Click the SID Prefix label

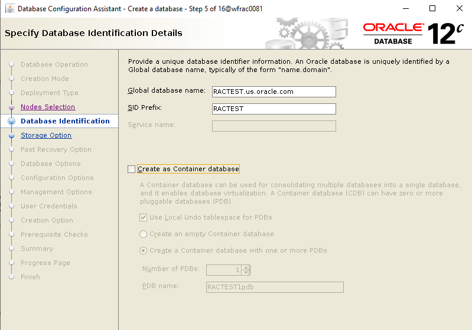[x=145, y=107]
